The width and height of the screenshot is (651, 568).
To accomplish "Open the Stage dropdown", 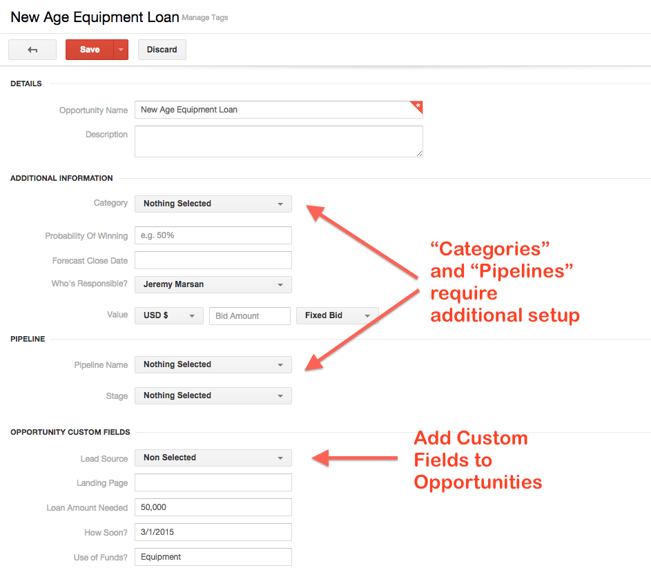I will tap(213, 395).
